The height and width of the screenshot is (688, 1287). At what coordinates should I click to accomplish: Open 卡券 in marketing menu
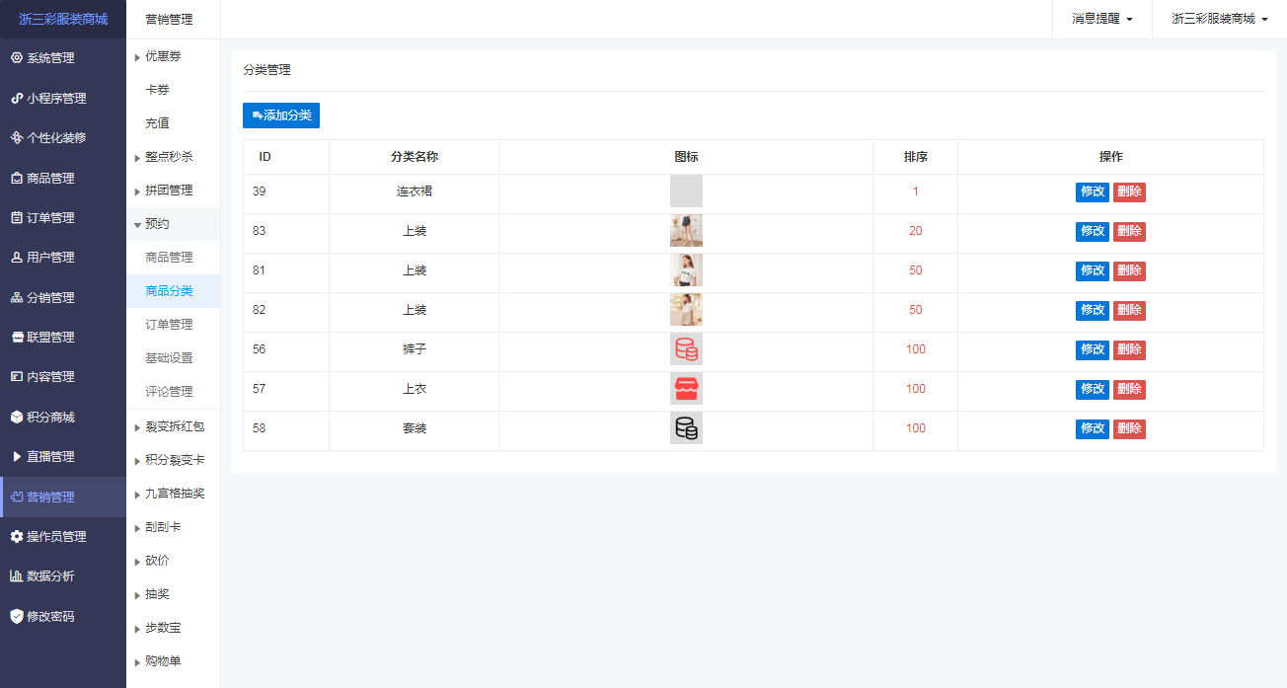173,90
